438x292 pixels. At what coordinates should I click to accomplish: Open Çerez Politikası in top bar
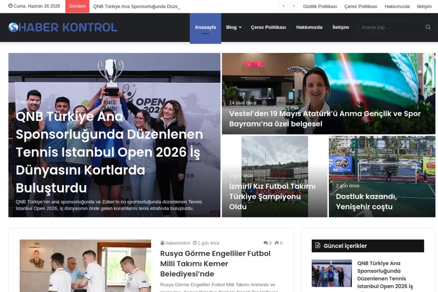(x=361, y=7)
